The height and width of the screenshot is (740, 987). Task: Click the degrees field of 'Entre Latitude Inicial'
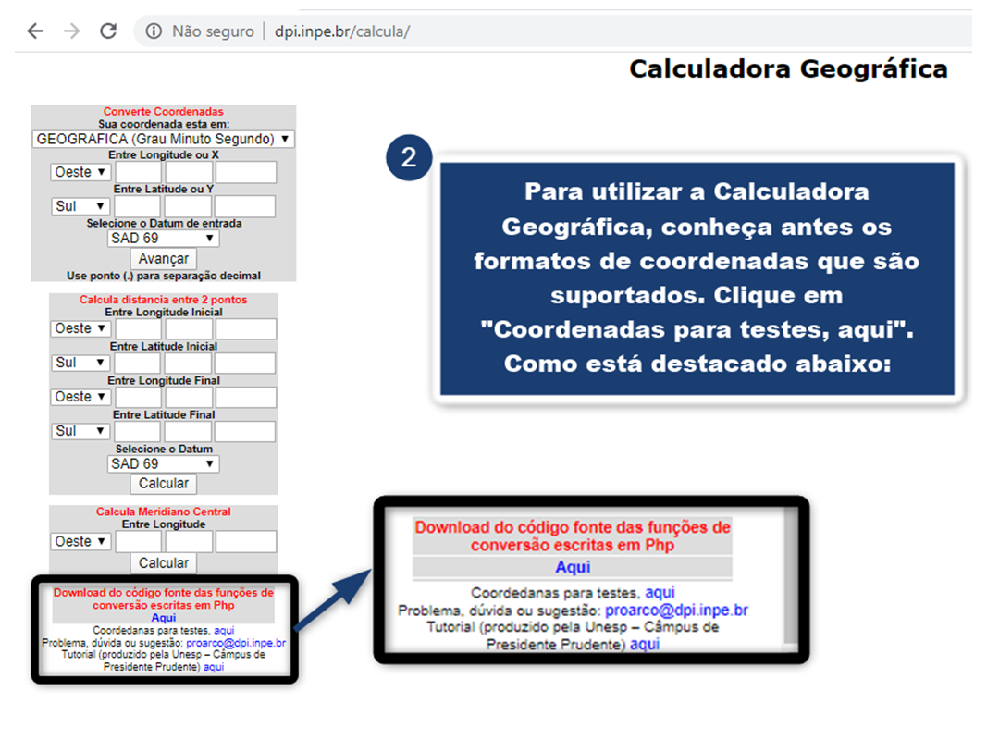pos(137,364)
